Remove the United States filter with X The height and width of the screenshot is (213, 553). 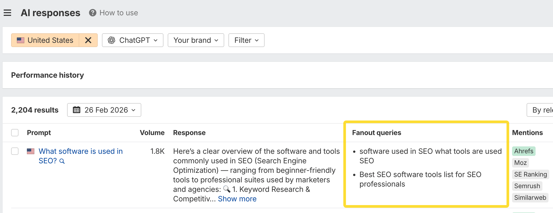click(x=88, y=40)
